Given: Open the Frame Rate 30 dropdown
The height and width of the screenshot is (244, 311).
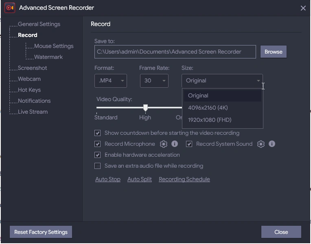Looking at the screenshot, I should (154, 81).
